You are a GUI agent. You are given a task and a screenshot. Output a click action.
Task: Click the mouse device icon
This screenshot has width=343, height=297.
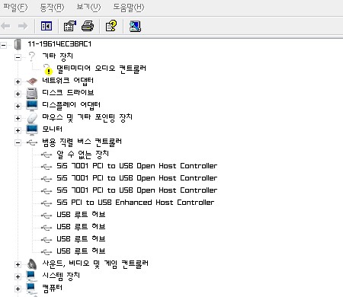[x=32, y=118]
